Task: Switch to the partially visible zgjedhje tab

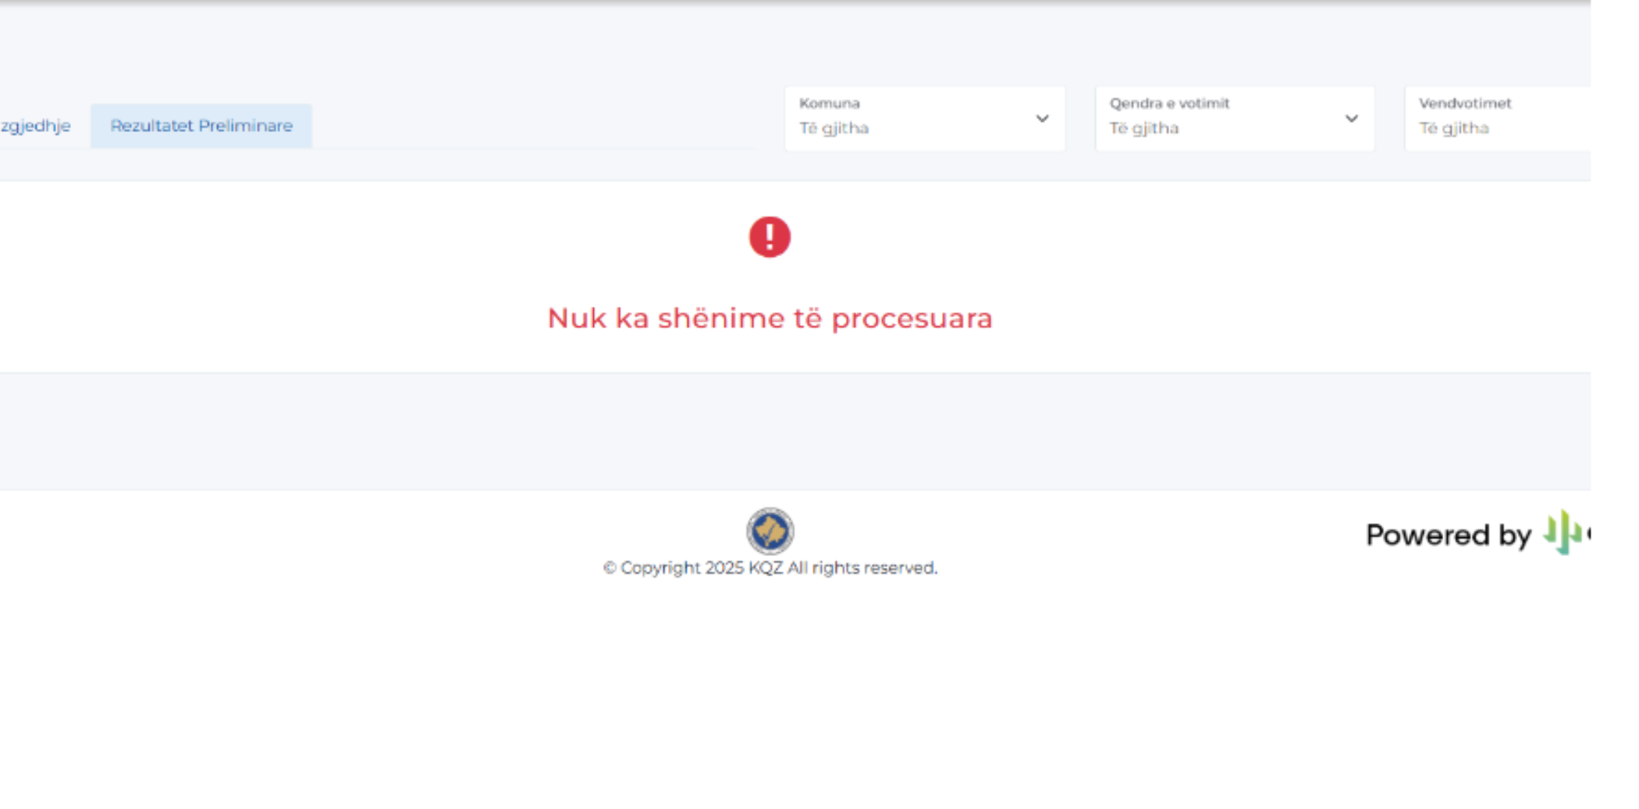Action: pos(35,126)
